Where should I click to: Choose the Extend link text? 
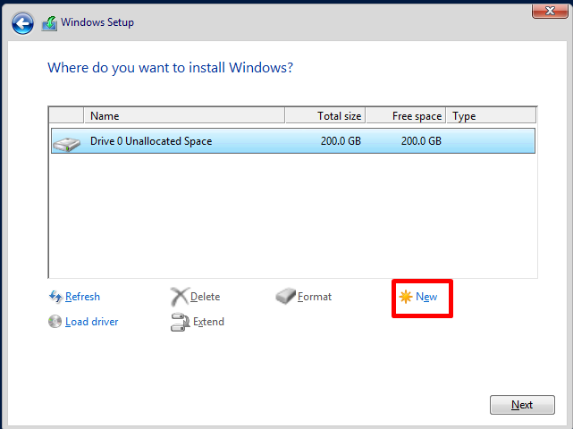[x=208, y=322]
